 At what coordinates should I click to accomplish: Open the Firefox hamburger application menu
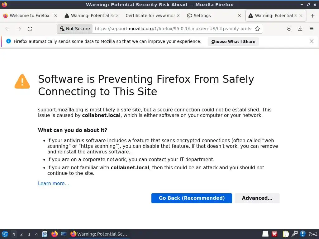312,29
